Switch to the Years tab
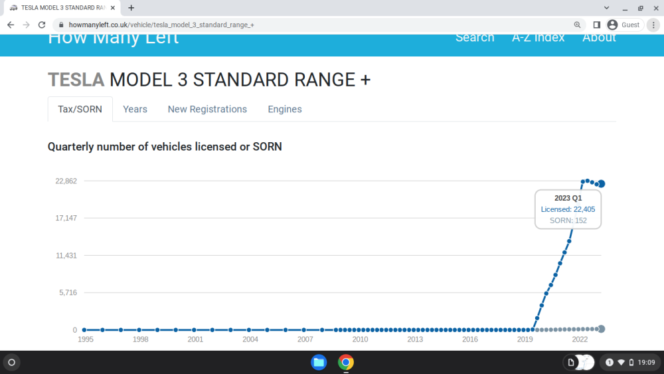This screenshot has width=664, height=374. [x=135, y=110]
